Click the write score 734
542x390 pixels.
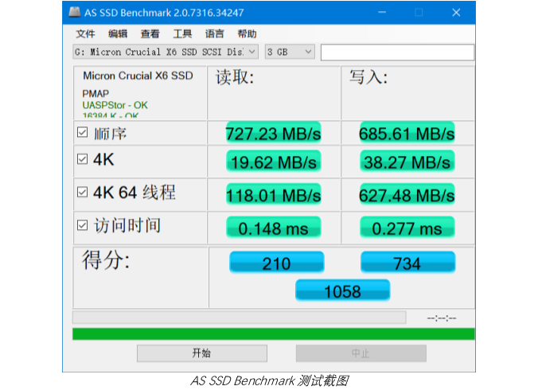[x=407, y=263]
